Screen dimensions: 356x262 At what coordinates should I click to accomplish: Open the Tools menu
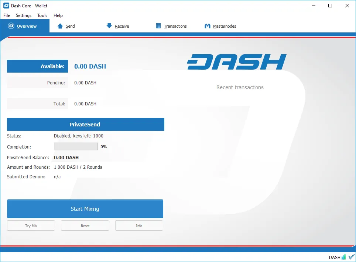(42, 15)
